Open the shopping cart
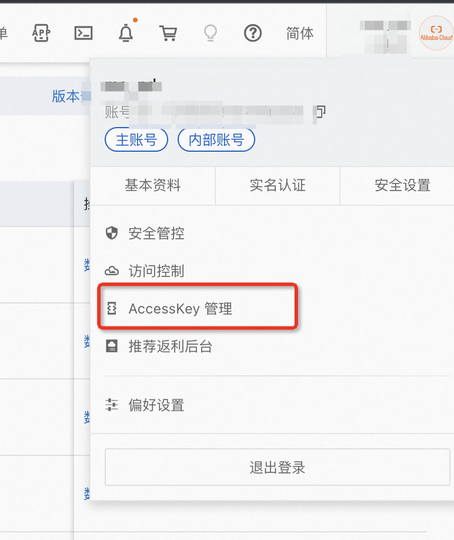 (x=168, y=33)
